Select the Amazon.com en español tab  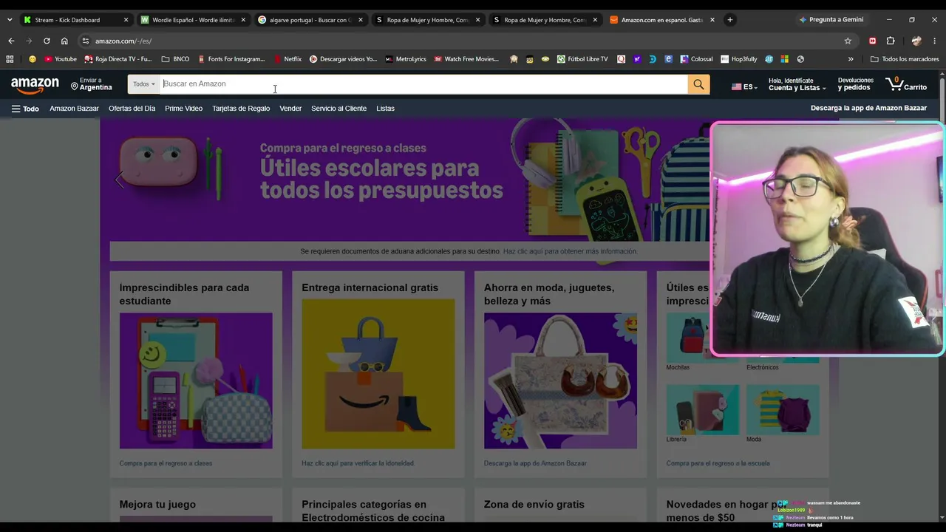point(662,20)
